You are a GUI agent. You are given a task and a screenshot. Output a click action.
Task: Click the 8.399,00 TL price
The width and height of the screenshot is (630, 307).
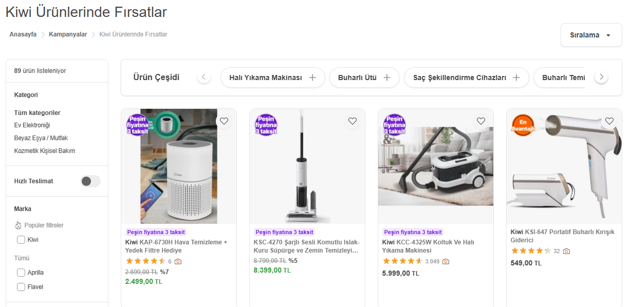tap(272, 270)
